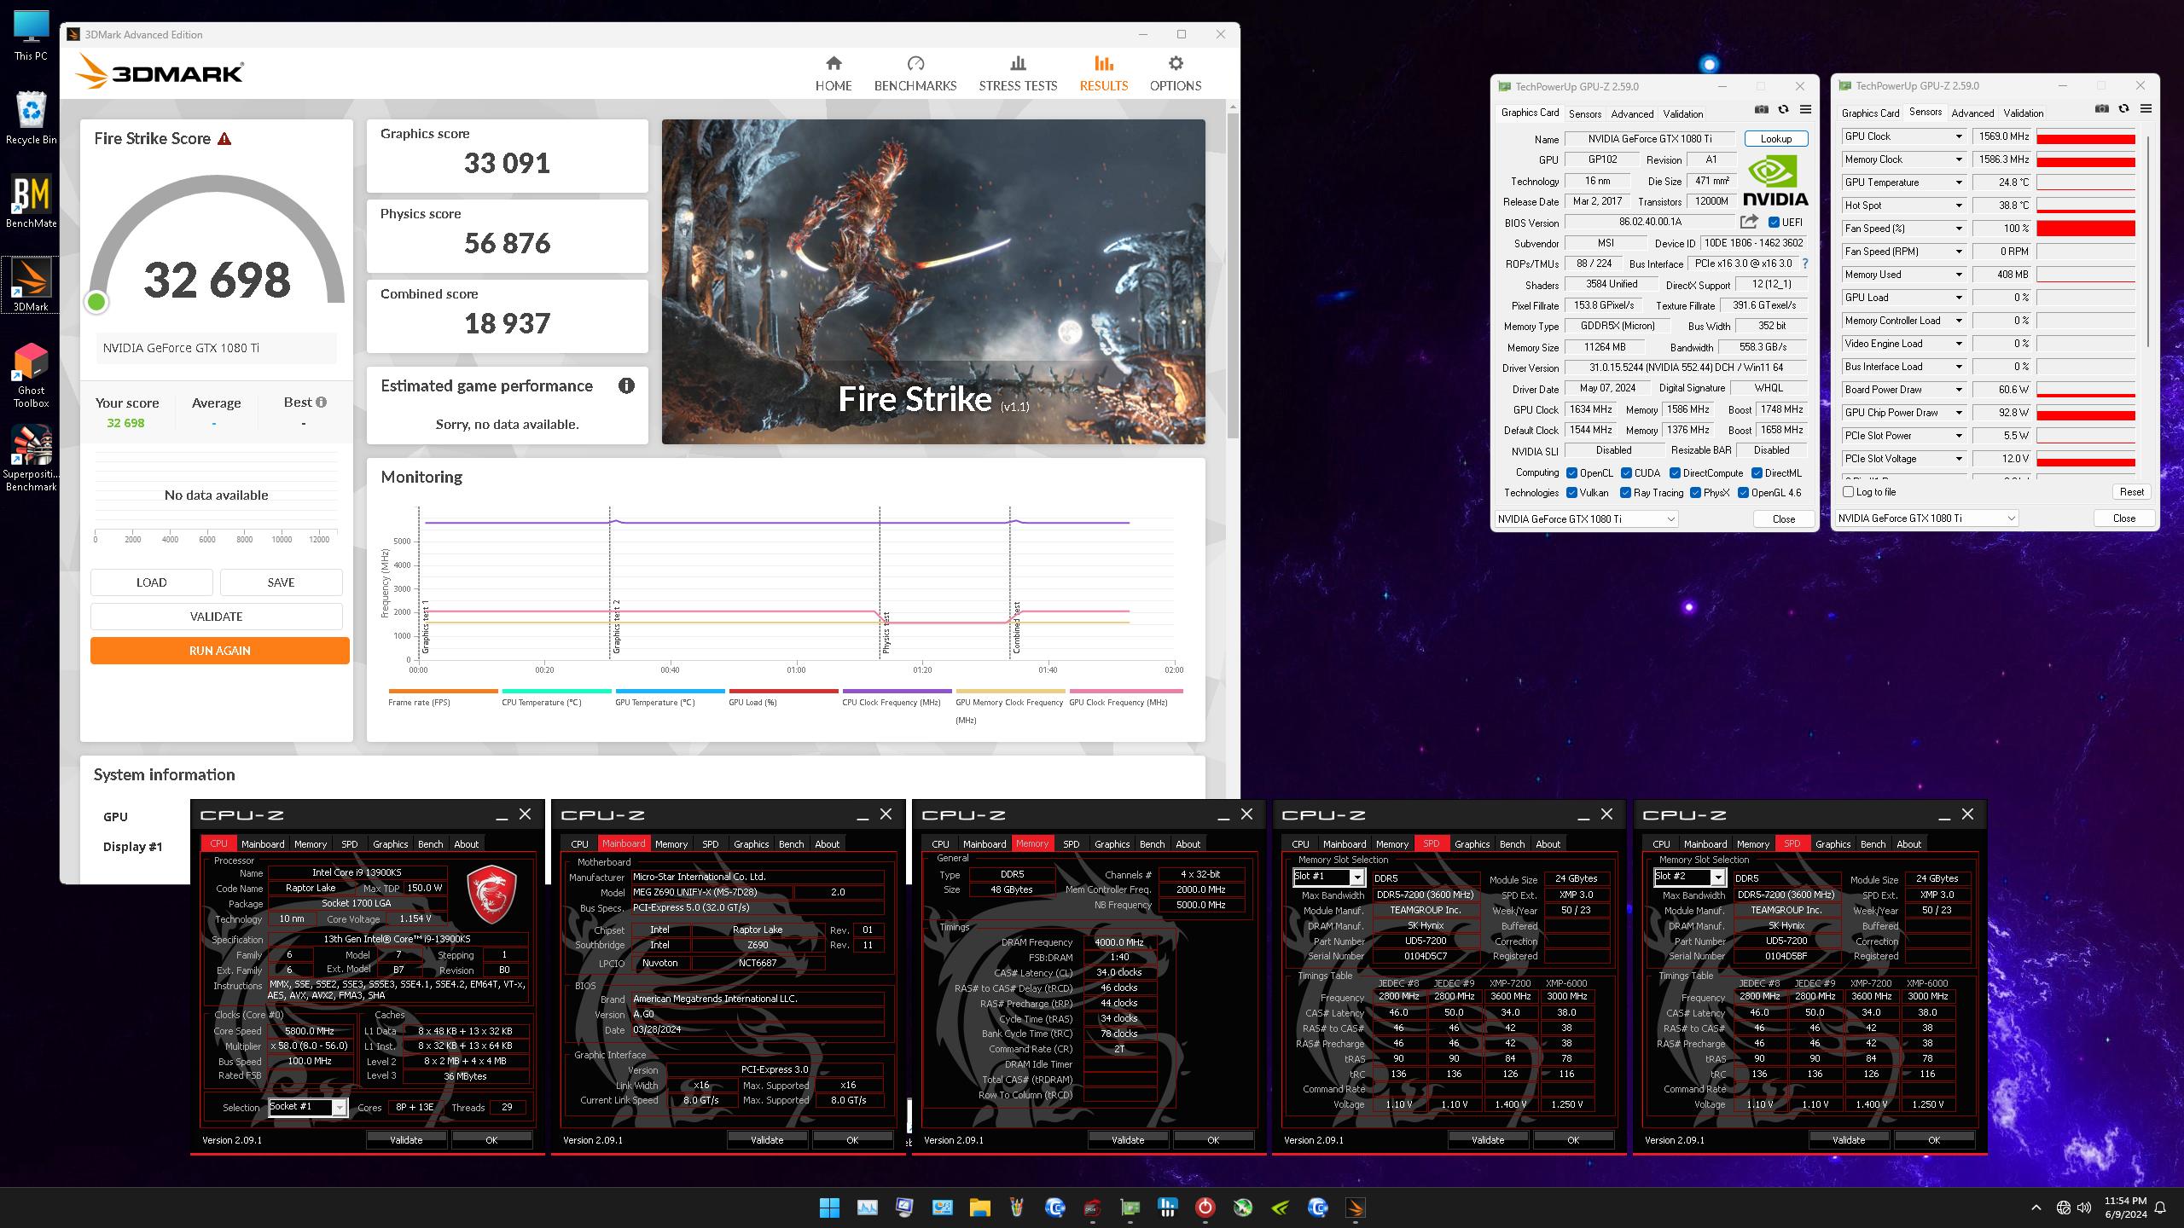2184x1228 pixels.
Task: Click the Fan Speed (%) red sensor graph
Action: [x=2085, y=229]
